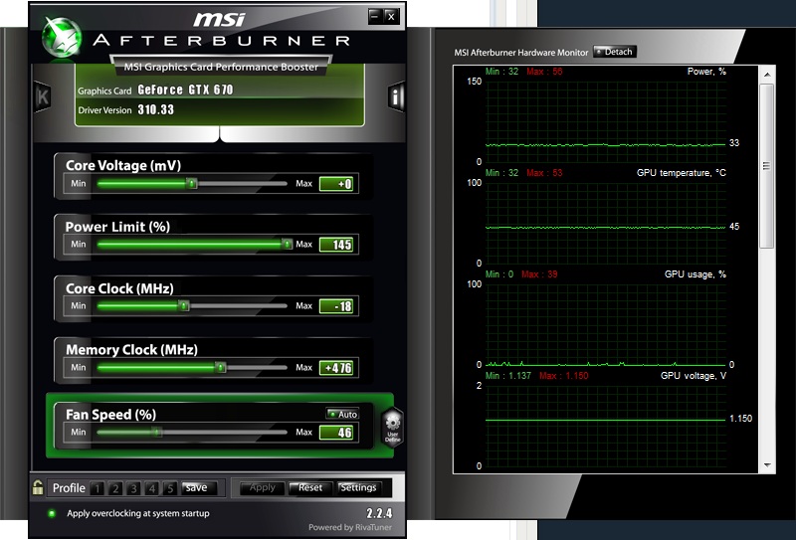Open the information i side button

(396, 95)
